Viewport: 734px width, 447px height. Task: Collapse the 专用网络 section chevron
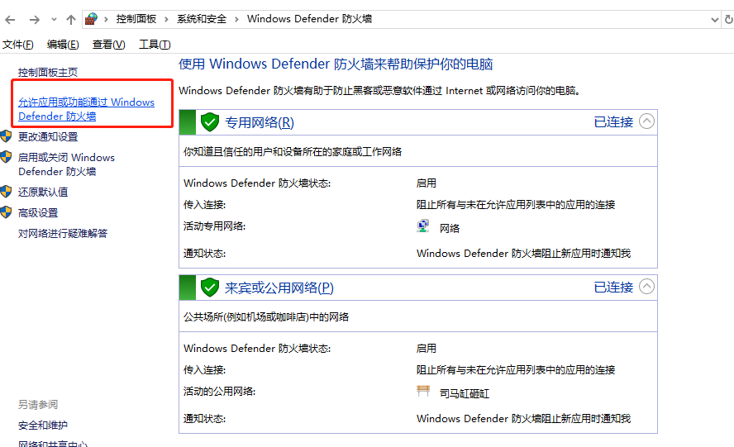click(x=646, y=121)
